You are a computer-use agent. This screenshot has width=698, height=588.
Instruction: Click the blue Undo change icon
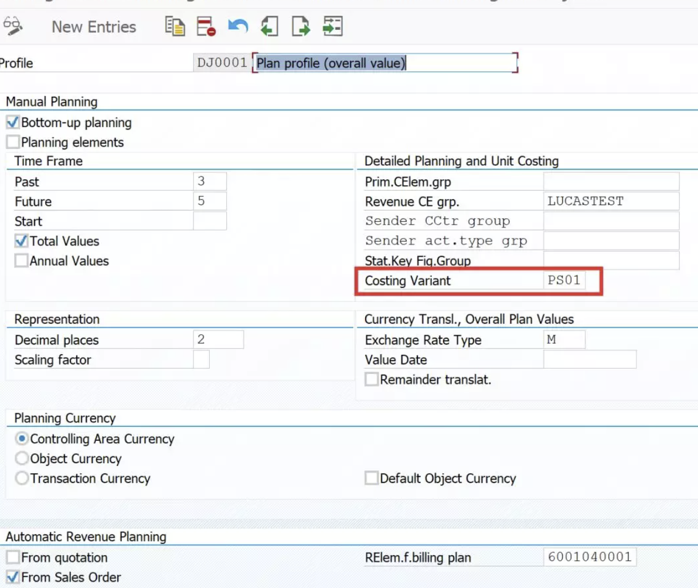click(238, 26)
